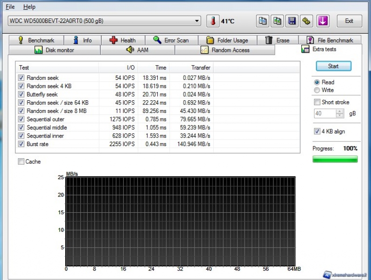Open the Health tab
The image size is (371, 280).
pos(122,41)
